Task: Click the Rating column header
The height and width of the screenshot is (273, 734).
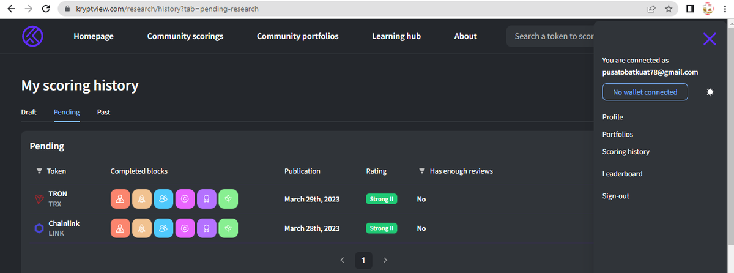Action: pos(376,171)
